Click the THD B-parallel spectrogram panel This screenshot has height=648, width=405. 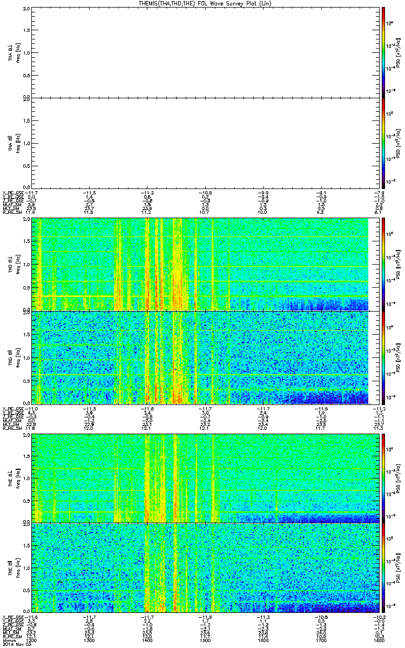202,357
